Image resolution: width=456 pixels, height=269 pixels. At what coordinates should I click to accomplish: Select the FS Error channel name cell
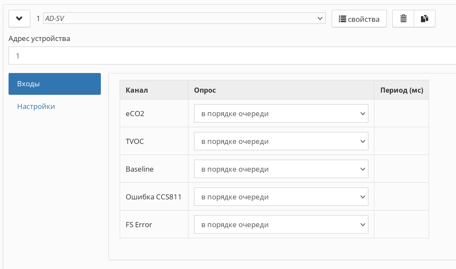(154, 224)
